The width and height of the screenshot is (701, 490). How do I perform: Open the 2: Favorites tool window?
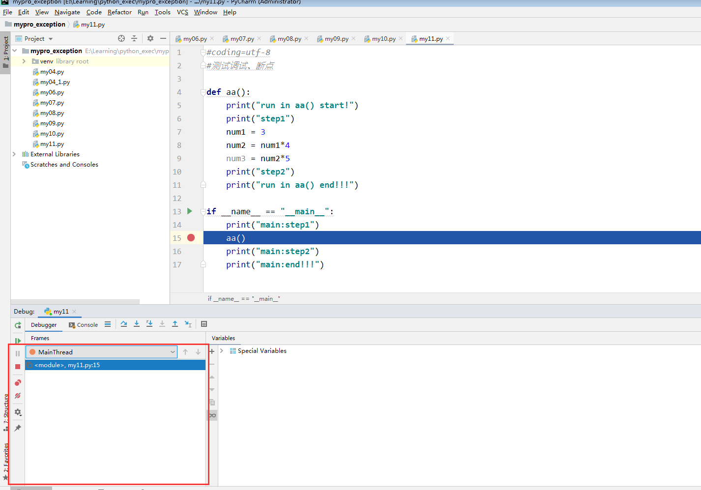click(5, 461)
